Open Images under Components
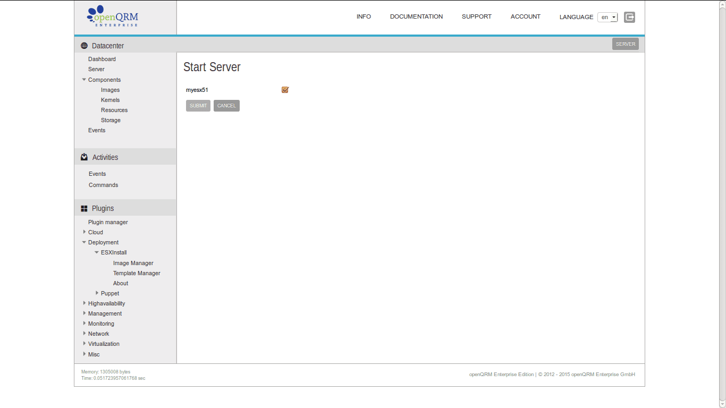The image size is (726, 408). (x=110, y=90)
